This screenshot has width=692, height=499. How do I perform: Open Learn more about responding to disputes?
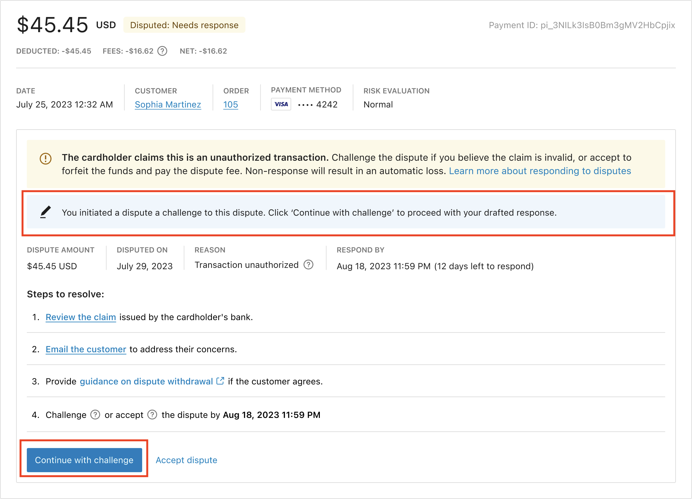pyautogui.click(x=540, y=171)
